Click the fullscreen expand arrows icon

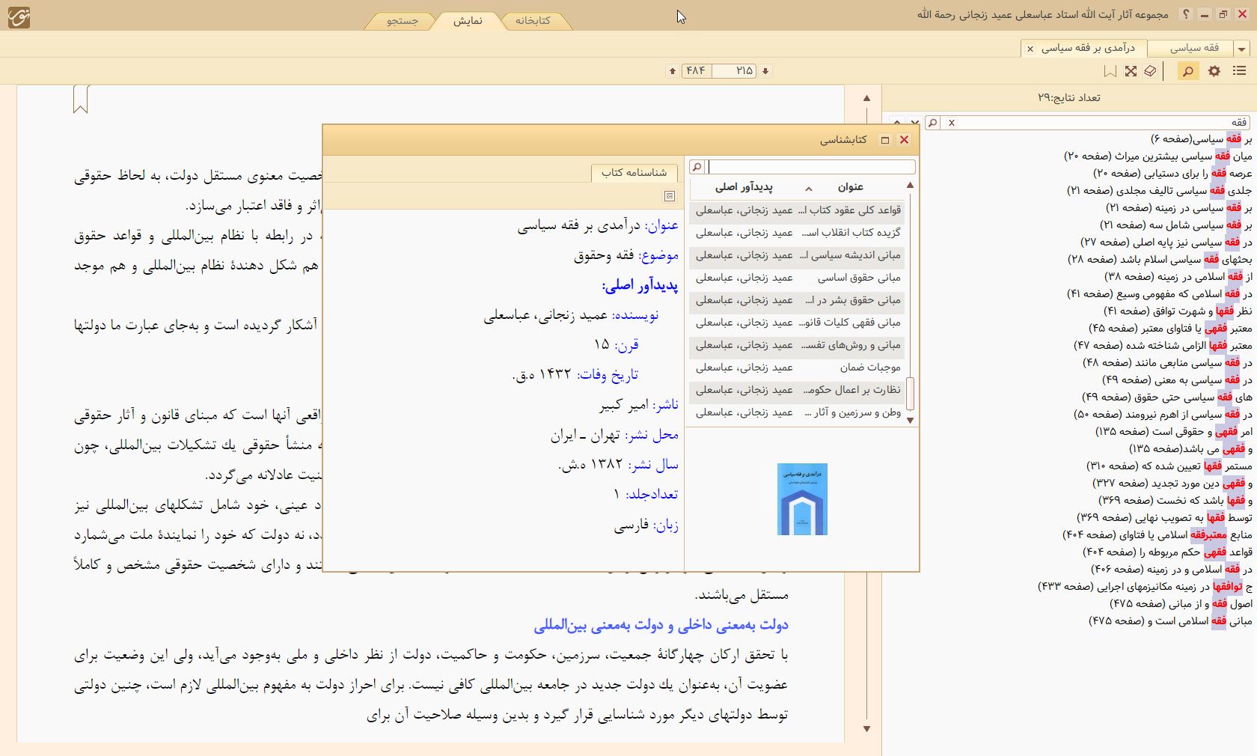click(x=1131, y=71)
